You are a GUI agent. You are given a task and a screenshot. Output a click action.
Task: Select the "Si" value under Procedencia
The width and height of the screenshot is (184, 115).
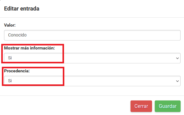(10, 81)
